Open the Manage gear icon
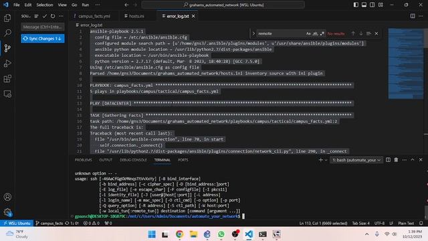Image resolution: width=428 pixels, height=241 pixels. pyautogui.click(x=7, y=212)
